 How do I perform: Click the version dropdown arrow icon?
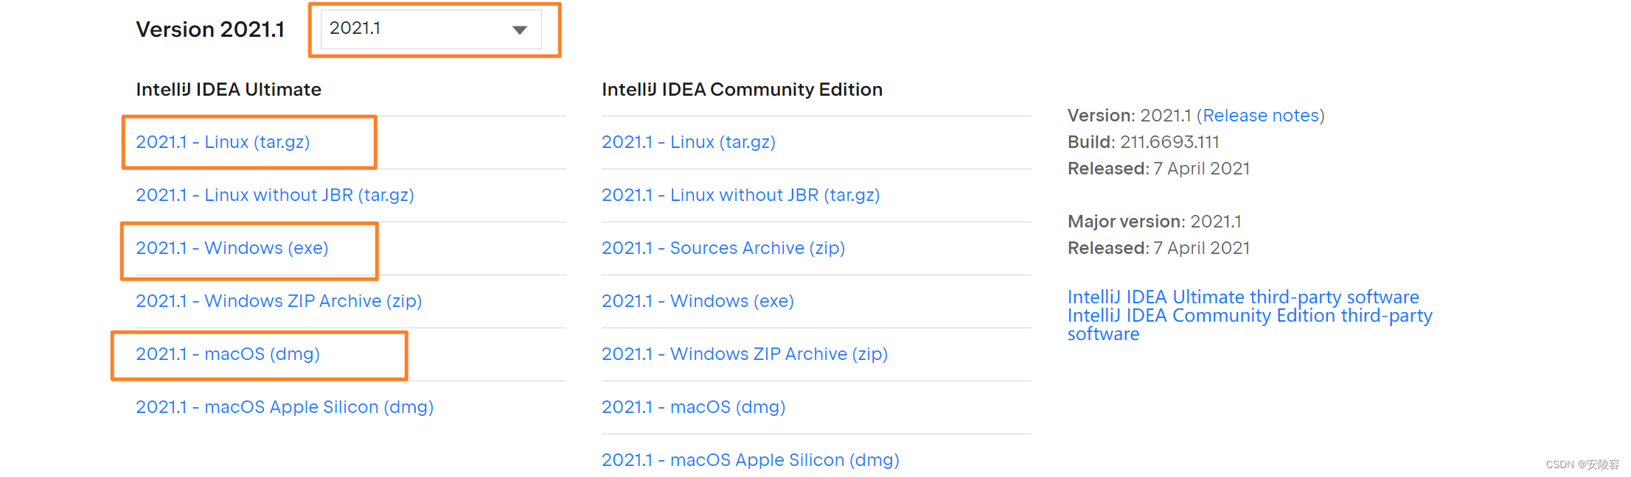click(x=520, y=30)
